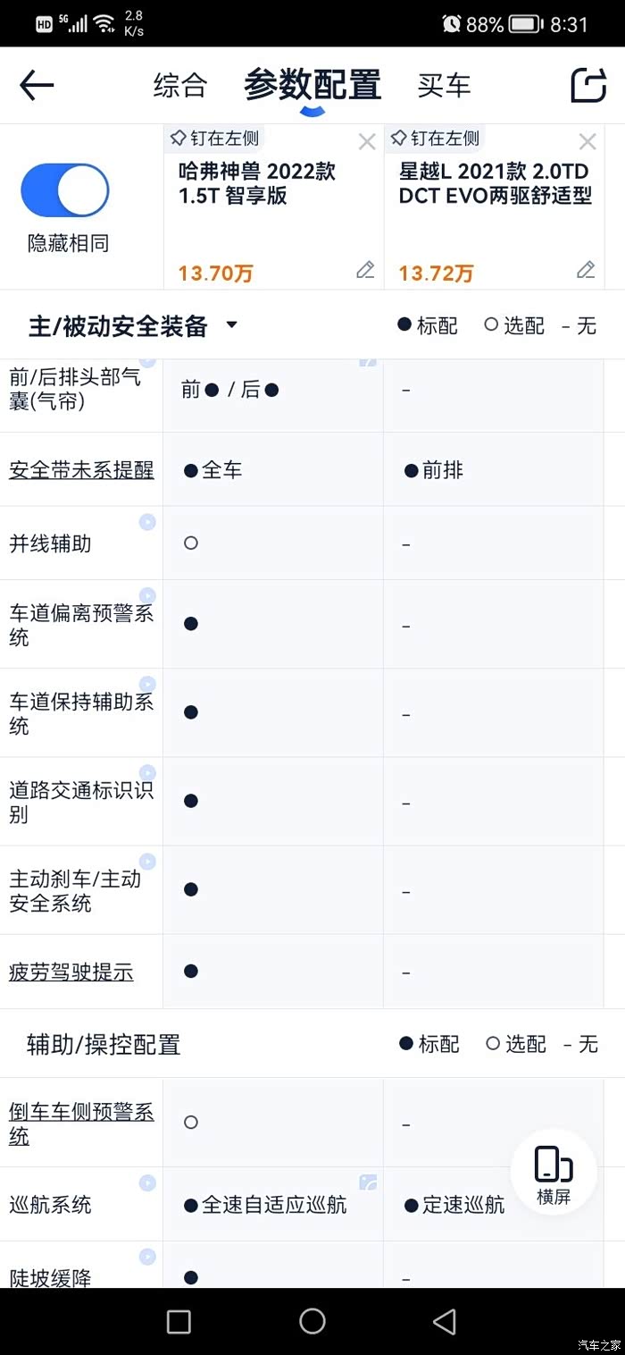Tap the share icon at top right
625x1355 pixels.
pos(588,85)
